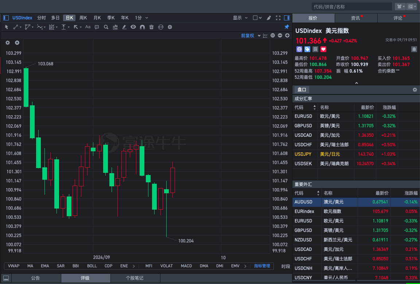Collapse quote details with chevron

point(356,83)
